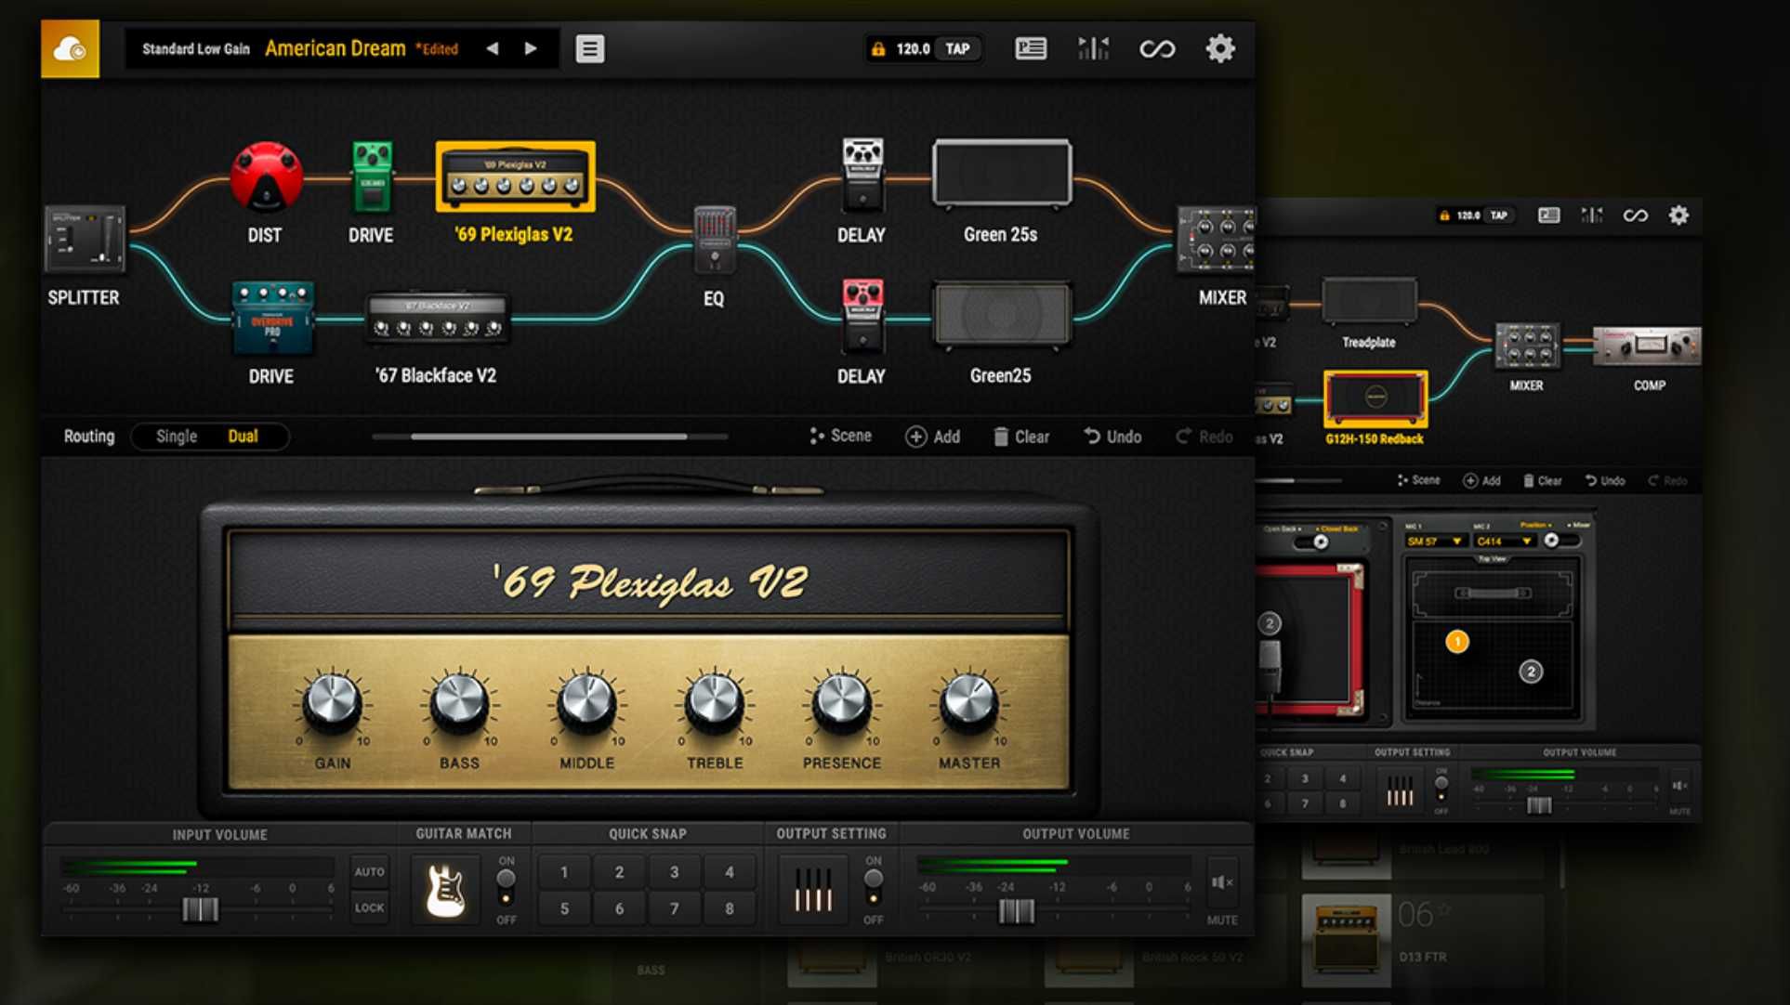The width and height of the screenshot is (1790, 1005).
Task: Select Treadplate cabinet in back window
Action: (x=1369, y=302)
